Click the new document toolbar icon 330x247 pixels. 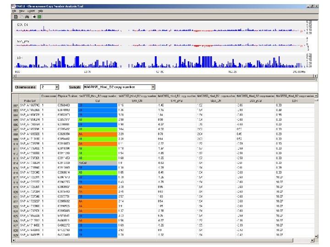point(16,16)
